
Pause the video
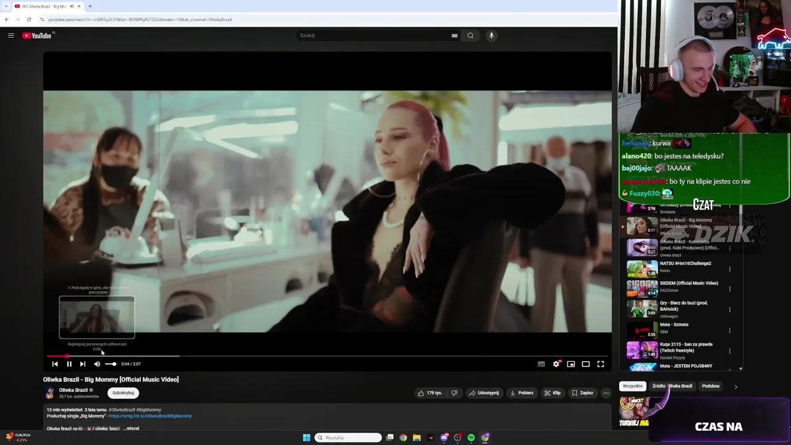(x=69, y=364)
